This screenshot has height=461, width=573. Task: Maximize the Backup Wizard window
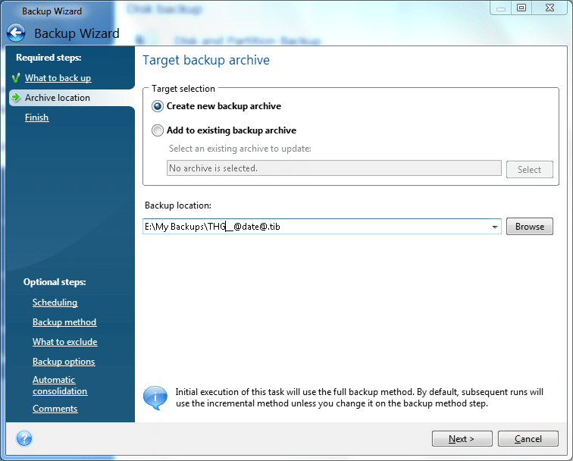pos(521,8)
